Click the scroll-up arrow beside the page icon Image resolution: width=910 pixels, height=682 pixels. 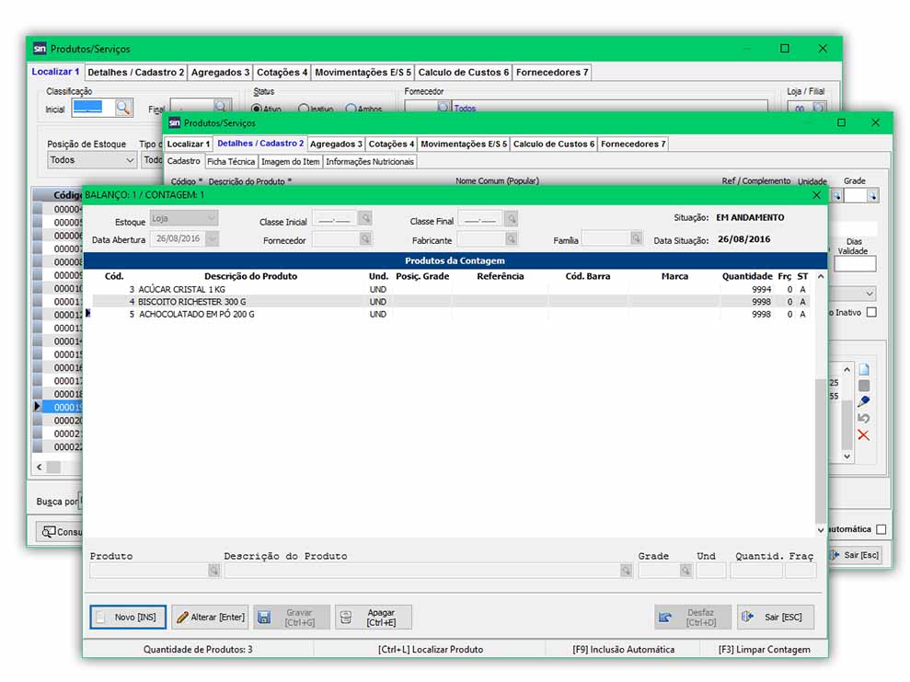click(847, 369)
